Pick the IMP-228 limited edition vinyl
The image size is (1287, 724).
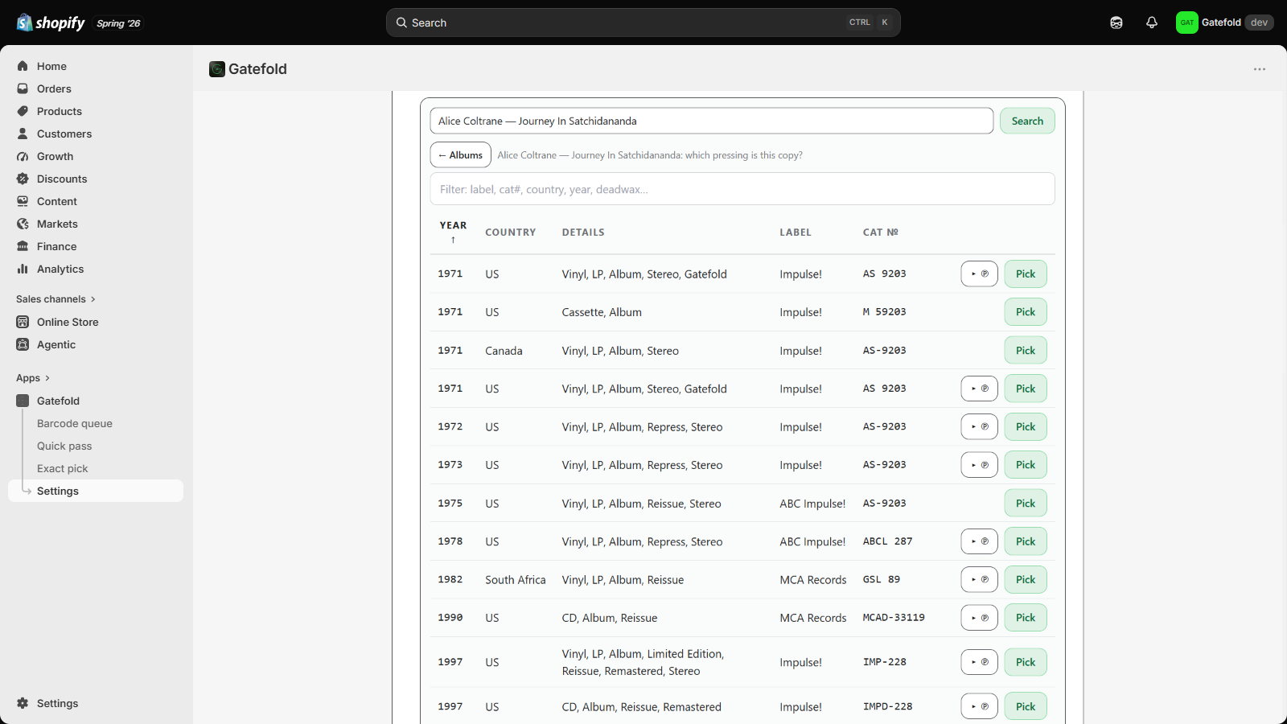(1026, 662)
